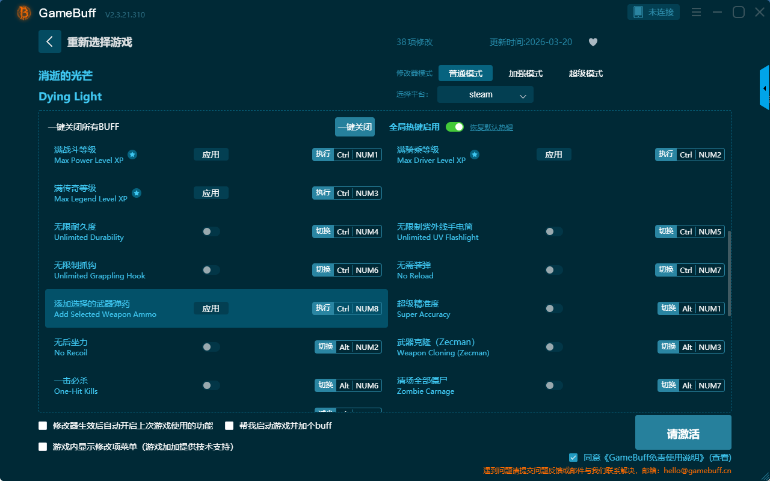Image resolution: width=770 pixels, height=481 pixels.
Task: Disable the global hotkey toggle
Action: tap(454, 127)
